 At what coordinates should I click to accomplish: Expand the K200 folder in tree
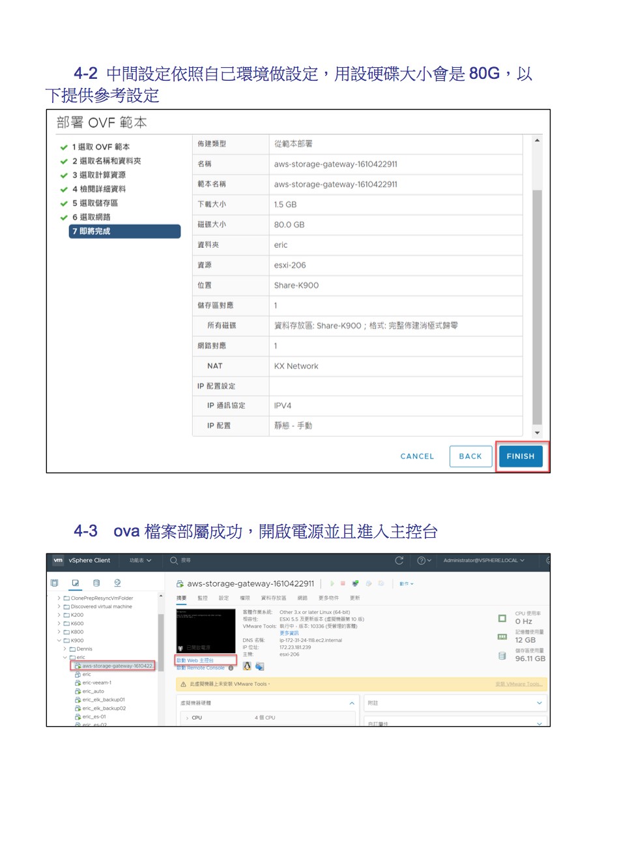(59, 615)
